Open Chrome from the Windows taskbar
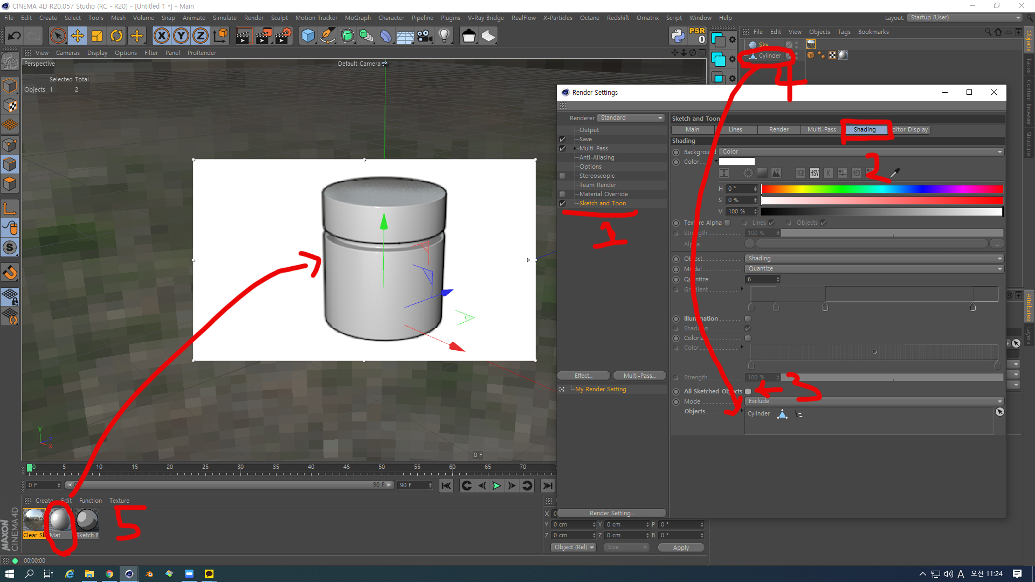Screen dimensions: 1035x582 109,574
